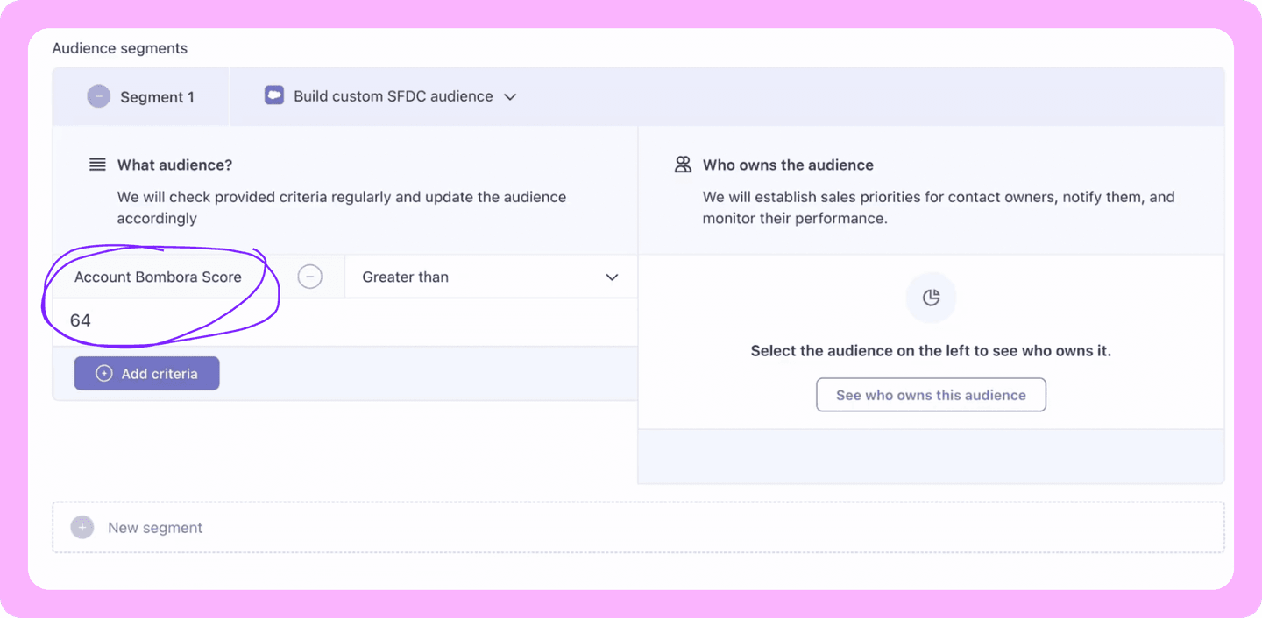Click the plus icon next to New segment
This screenshot has height=618, width=1262.
(x=82, y=528)
